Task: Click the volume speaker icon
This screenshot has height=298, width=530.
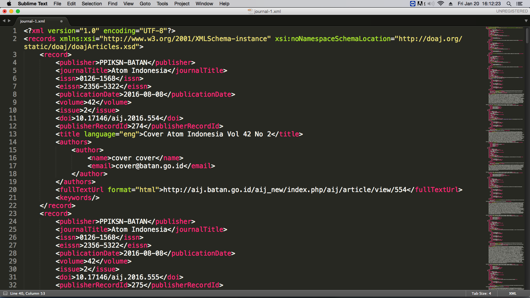Action: (x=431, y=4)
